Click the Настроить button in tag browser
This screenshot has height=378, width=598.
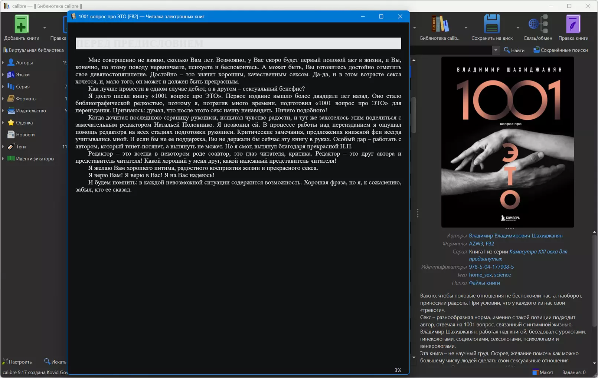[17, 362]
